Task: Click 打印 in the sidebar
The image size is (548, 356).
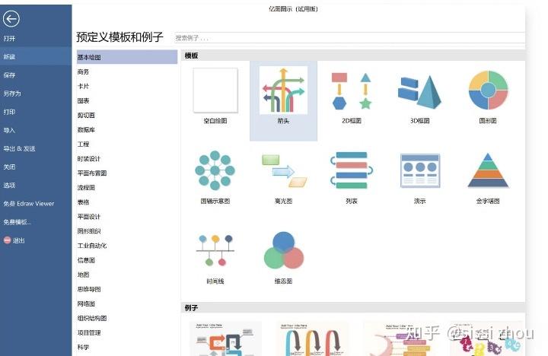Action: [x=9, y=112]
